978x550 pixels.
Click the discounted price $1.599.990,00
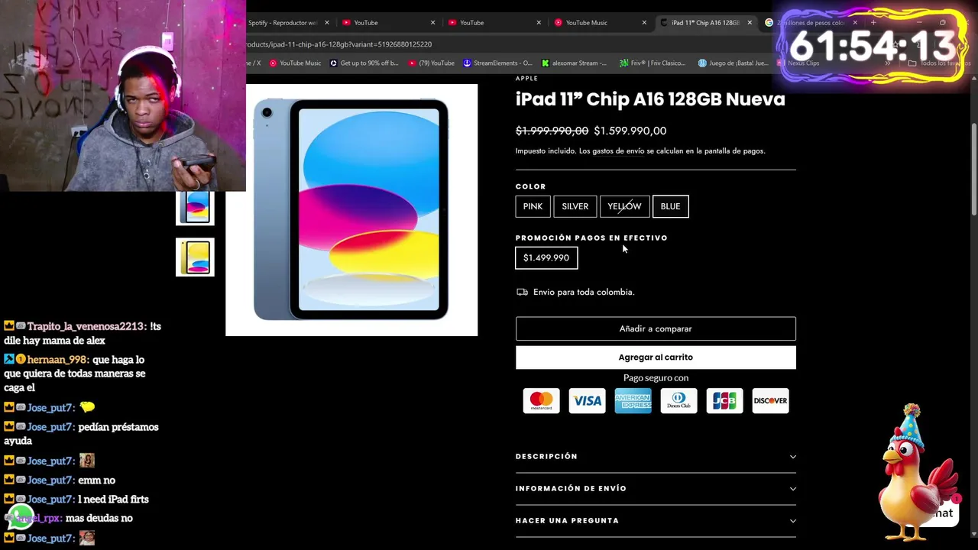[x=630, y=131]
